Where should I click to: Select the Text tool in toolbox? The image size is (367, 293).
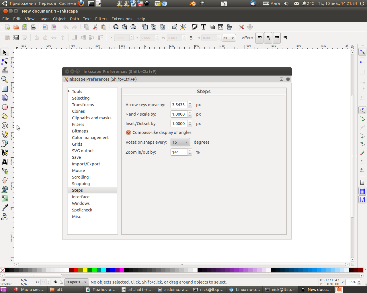[x=5, y=162]
